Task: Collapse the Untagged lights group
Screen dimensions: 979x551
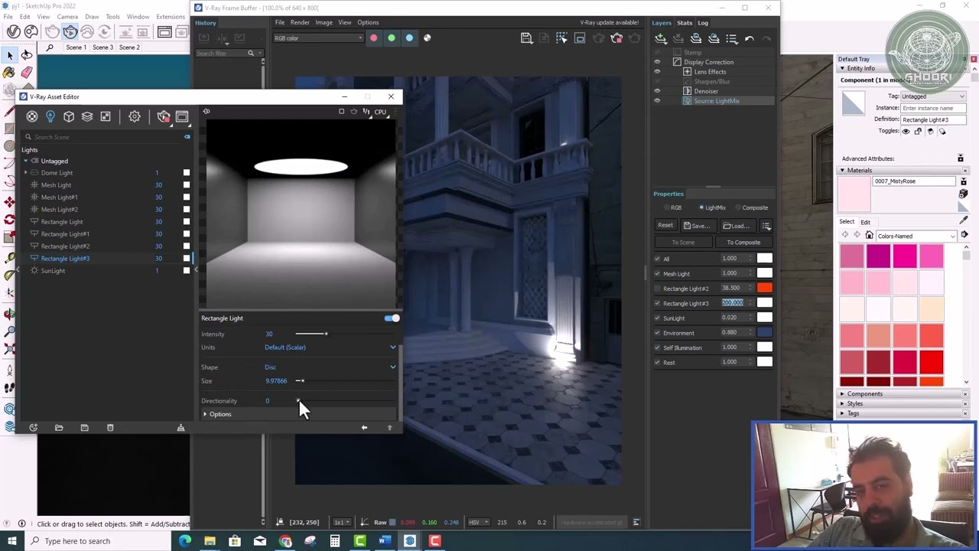Action: (26, 161)
